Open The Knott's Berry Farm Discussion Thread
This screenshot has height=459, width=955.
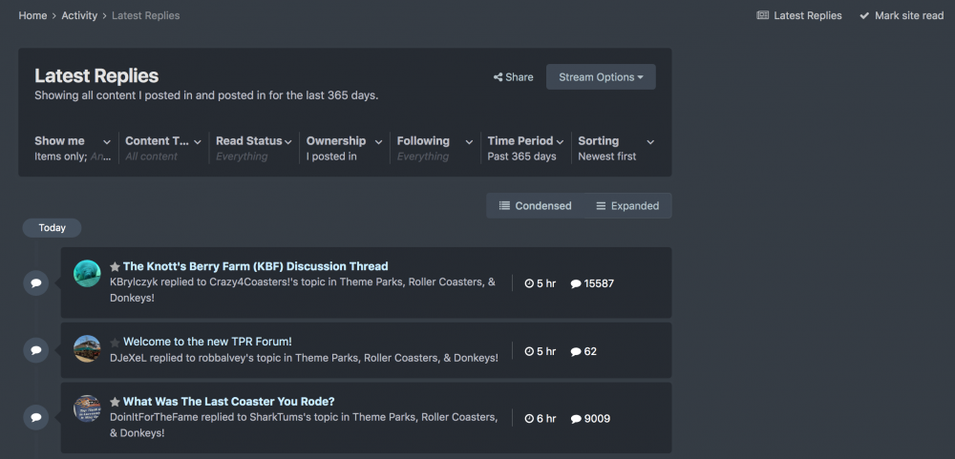[x=255, y=266]
